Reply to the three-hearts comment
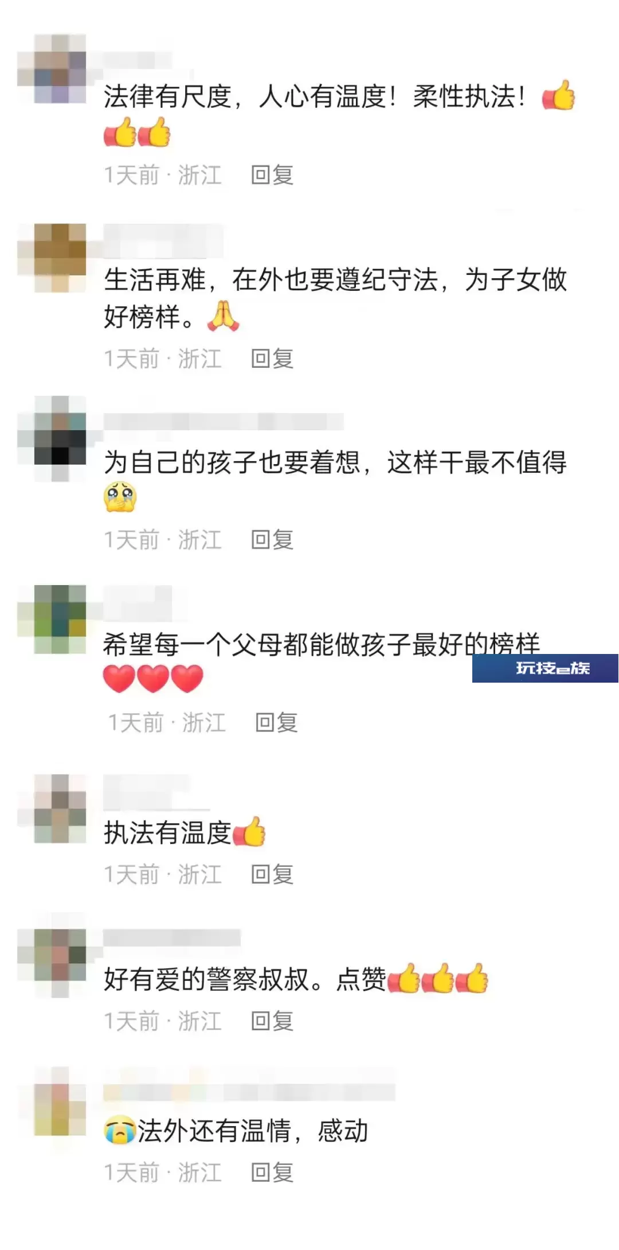Screen dimensions: 619x1250 pyautogui.click(x=276, y=722)
